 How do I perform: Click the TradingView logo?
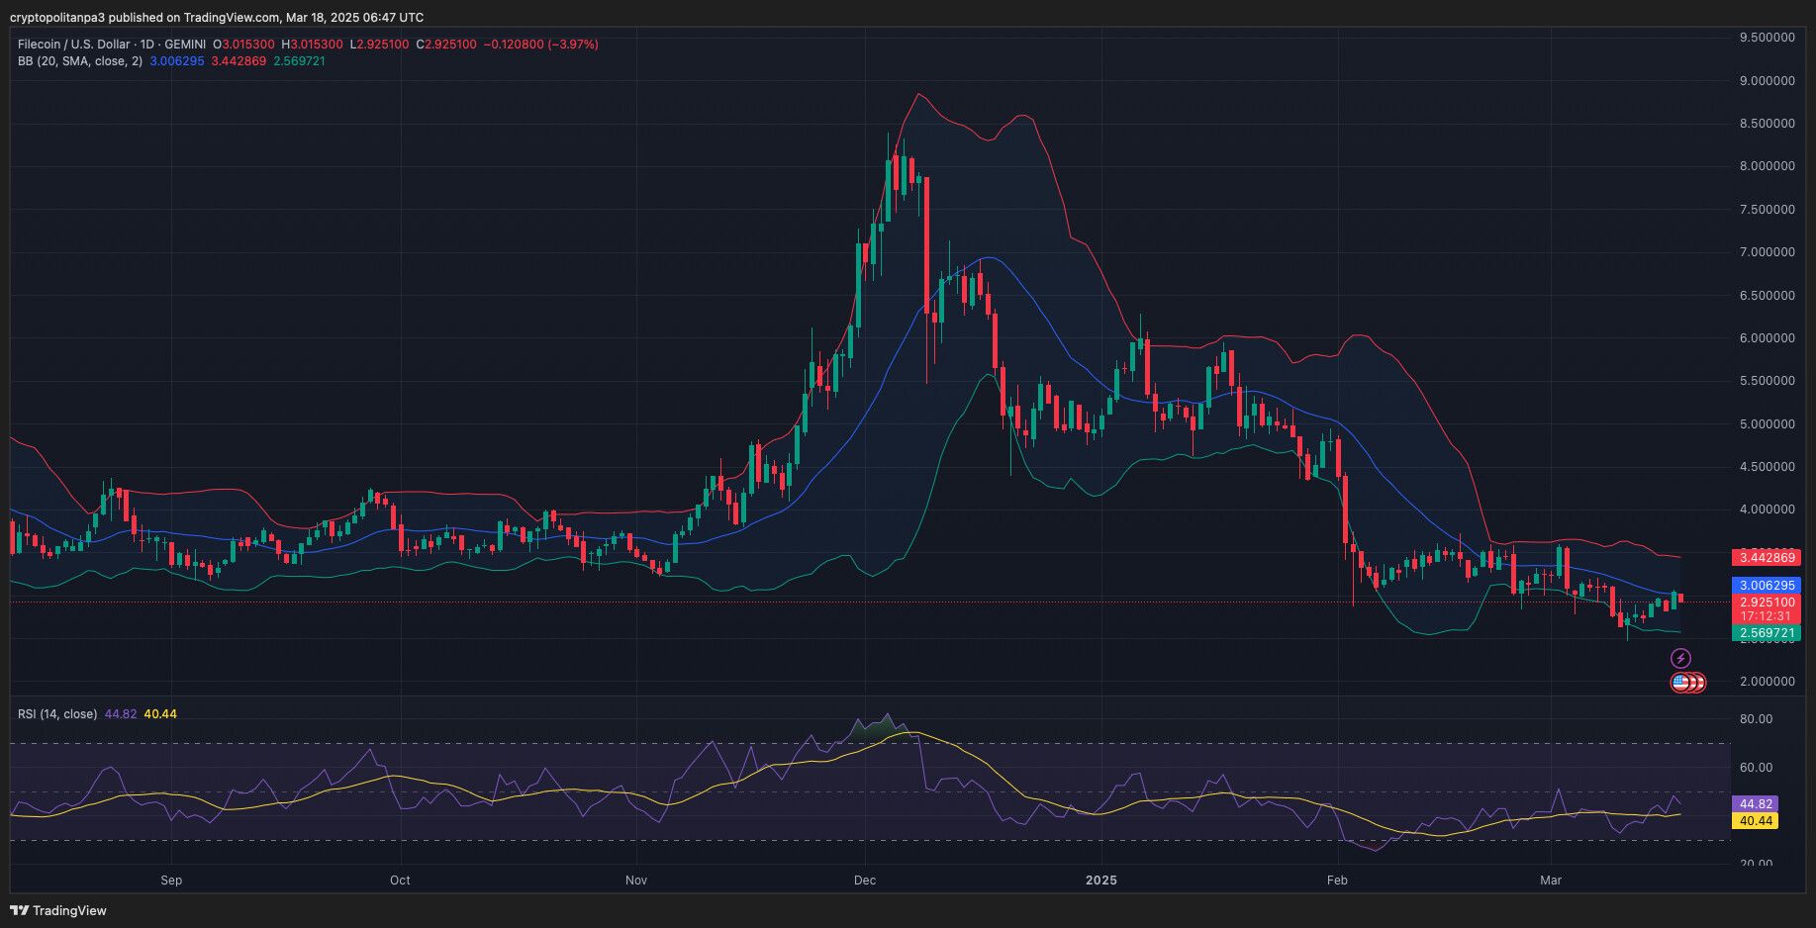pos(58,910)
